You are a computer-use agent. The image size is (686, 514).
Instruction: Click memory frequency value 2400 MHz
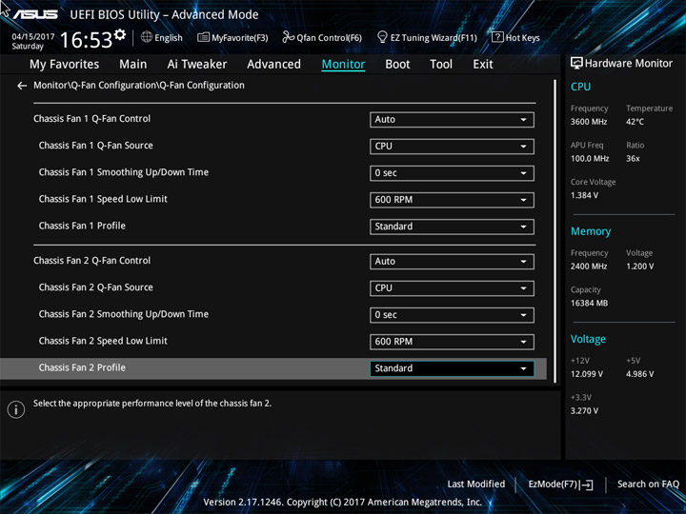(x=589, y=267)
